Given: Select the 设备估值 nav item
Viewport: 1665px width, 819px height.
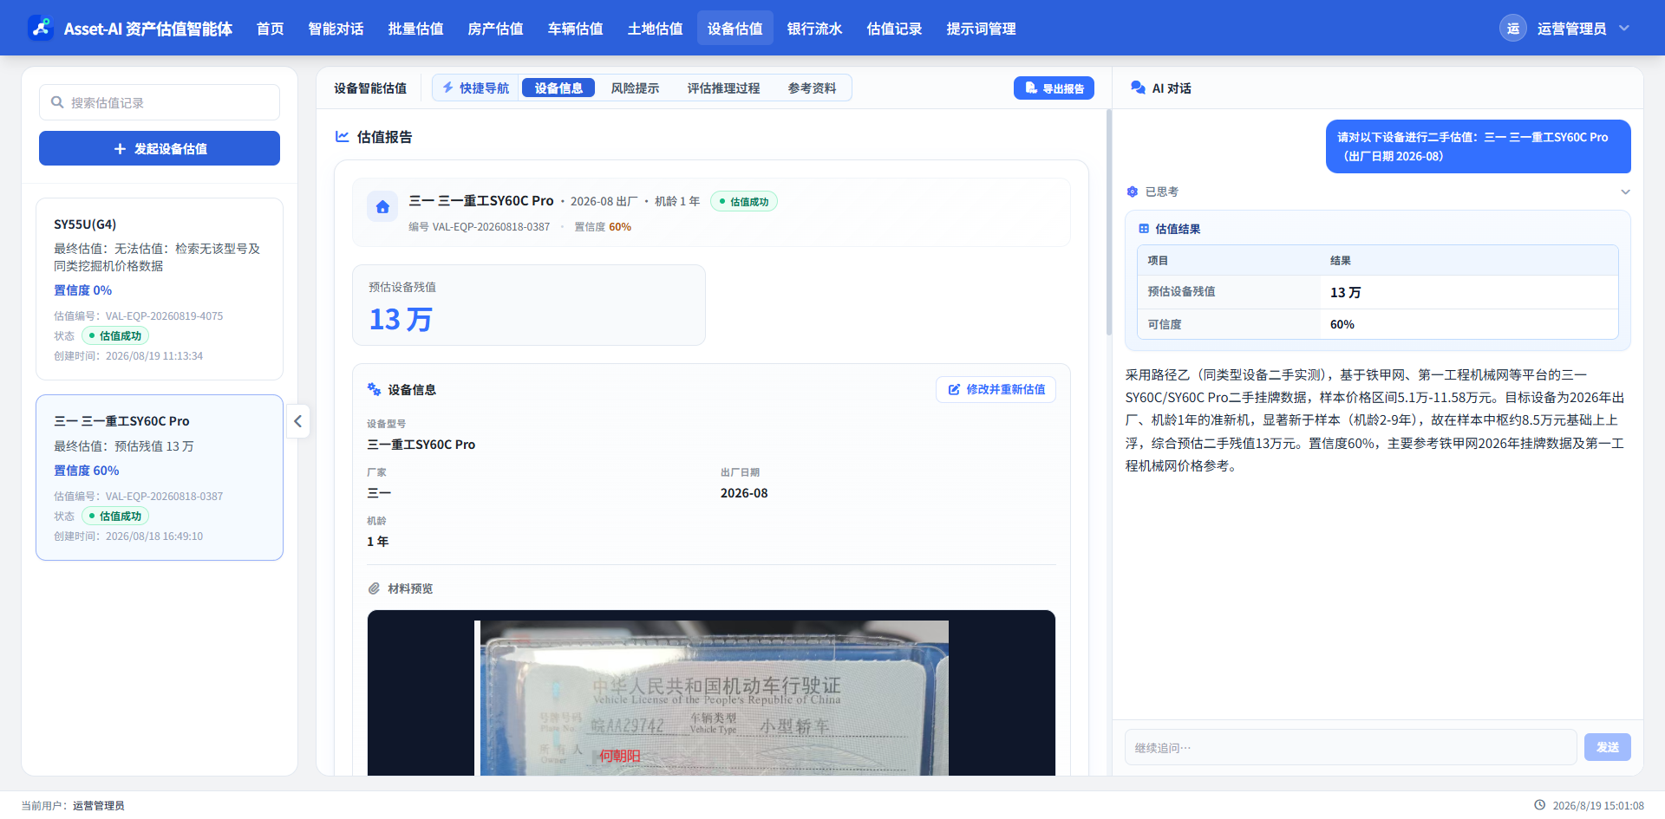Looking at the screenshot, I should [x=735, y=29].
